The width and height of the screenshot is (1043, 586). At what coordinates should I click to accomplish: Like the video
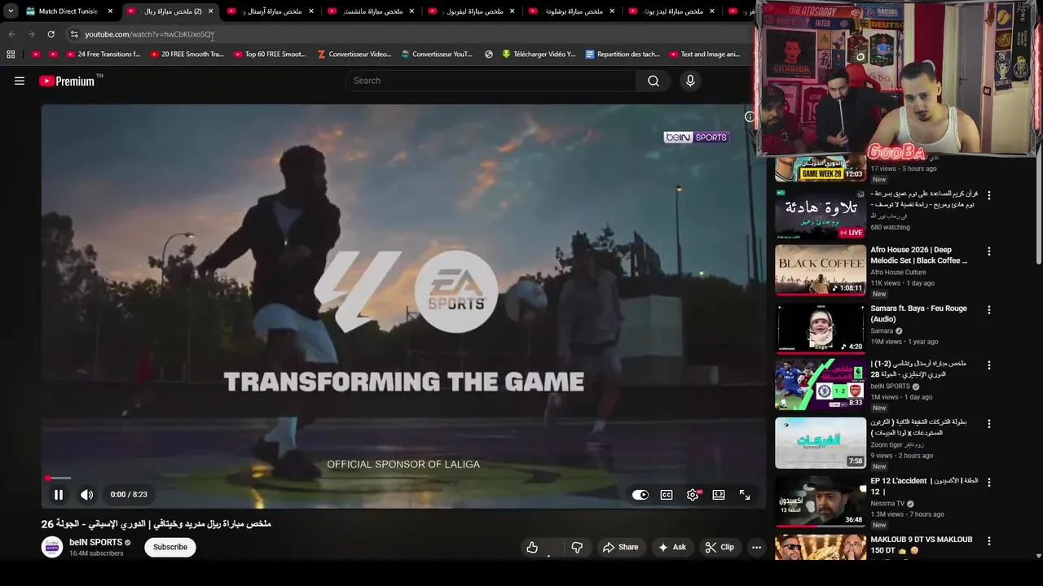[x=532, y=548]
